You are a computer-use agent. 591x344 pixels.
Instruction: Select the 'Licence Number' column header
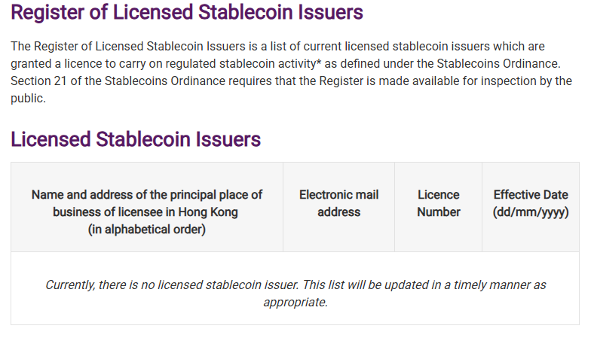pos(438,203)
